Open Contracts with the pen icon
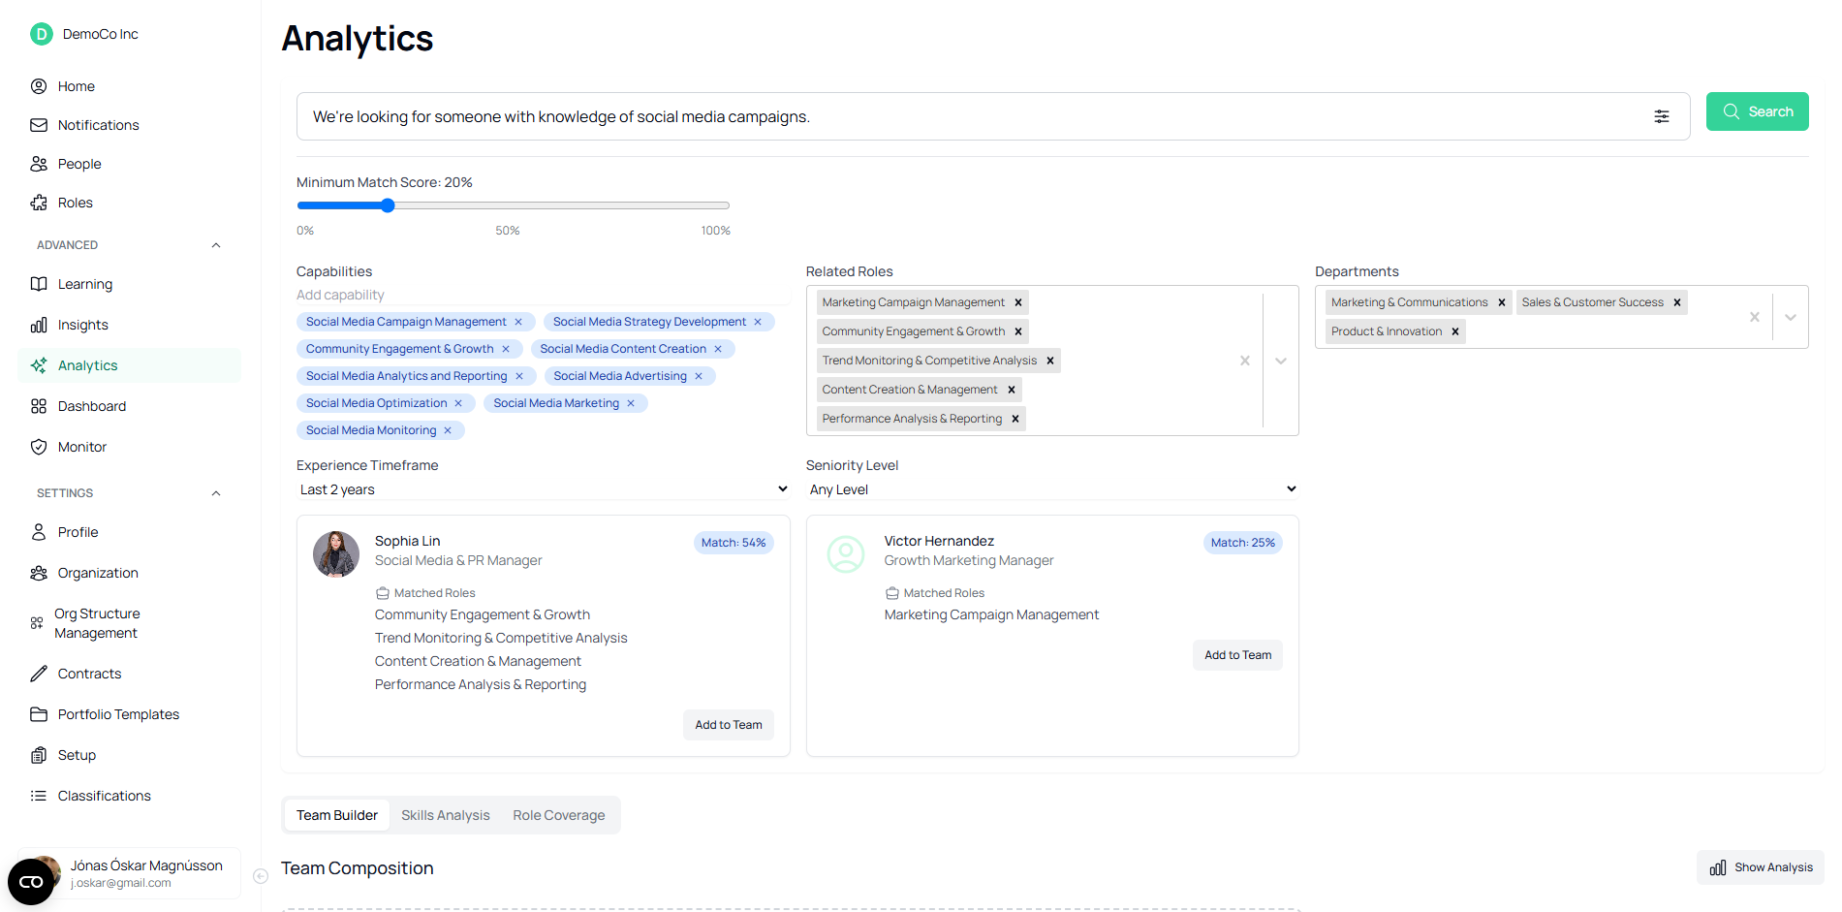Viewport: 1842px width, 912px height. tap(39, 674)
